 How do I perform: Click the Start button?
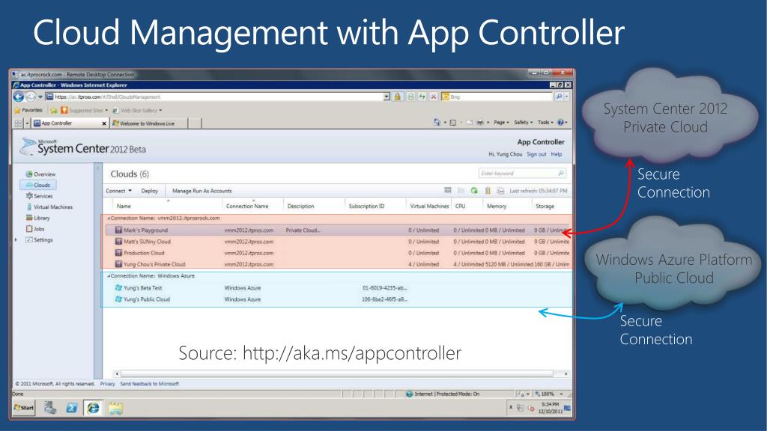24,408
